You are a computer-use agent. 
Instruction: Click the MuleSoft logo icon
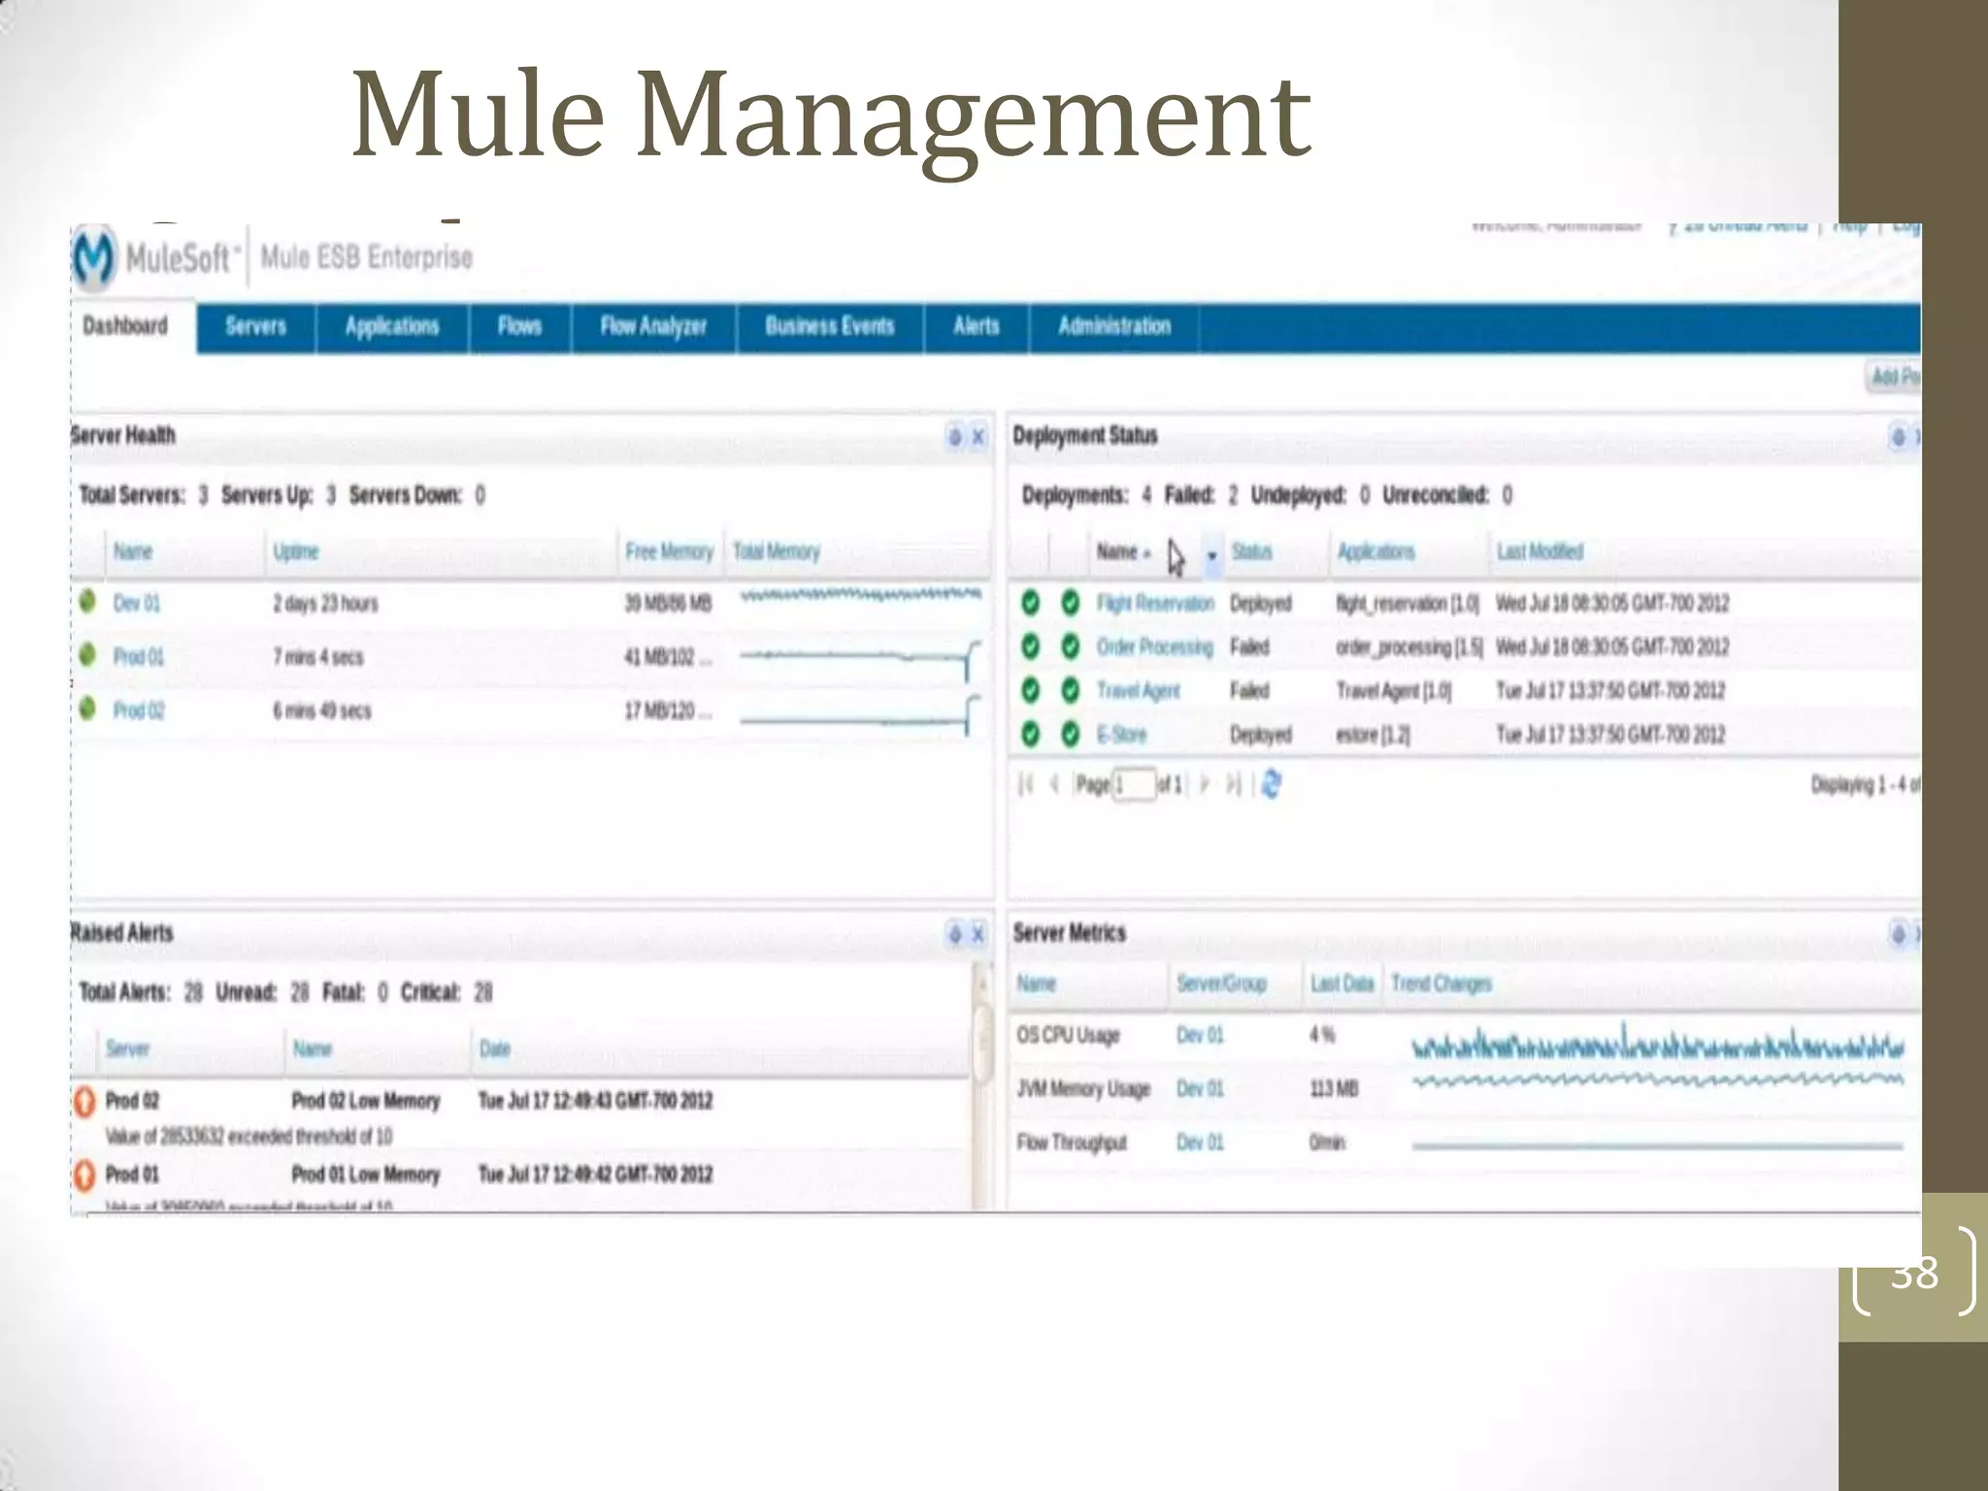[x=95, y=257]
